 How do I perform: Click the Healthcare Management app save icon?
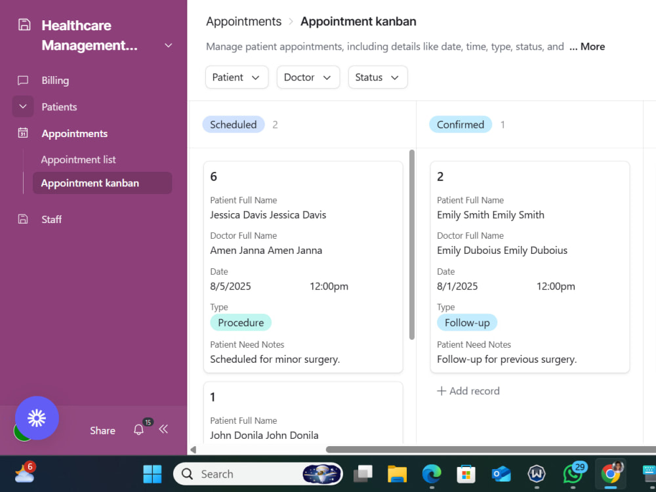(x=24, y=25)
